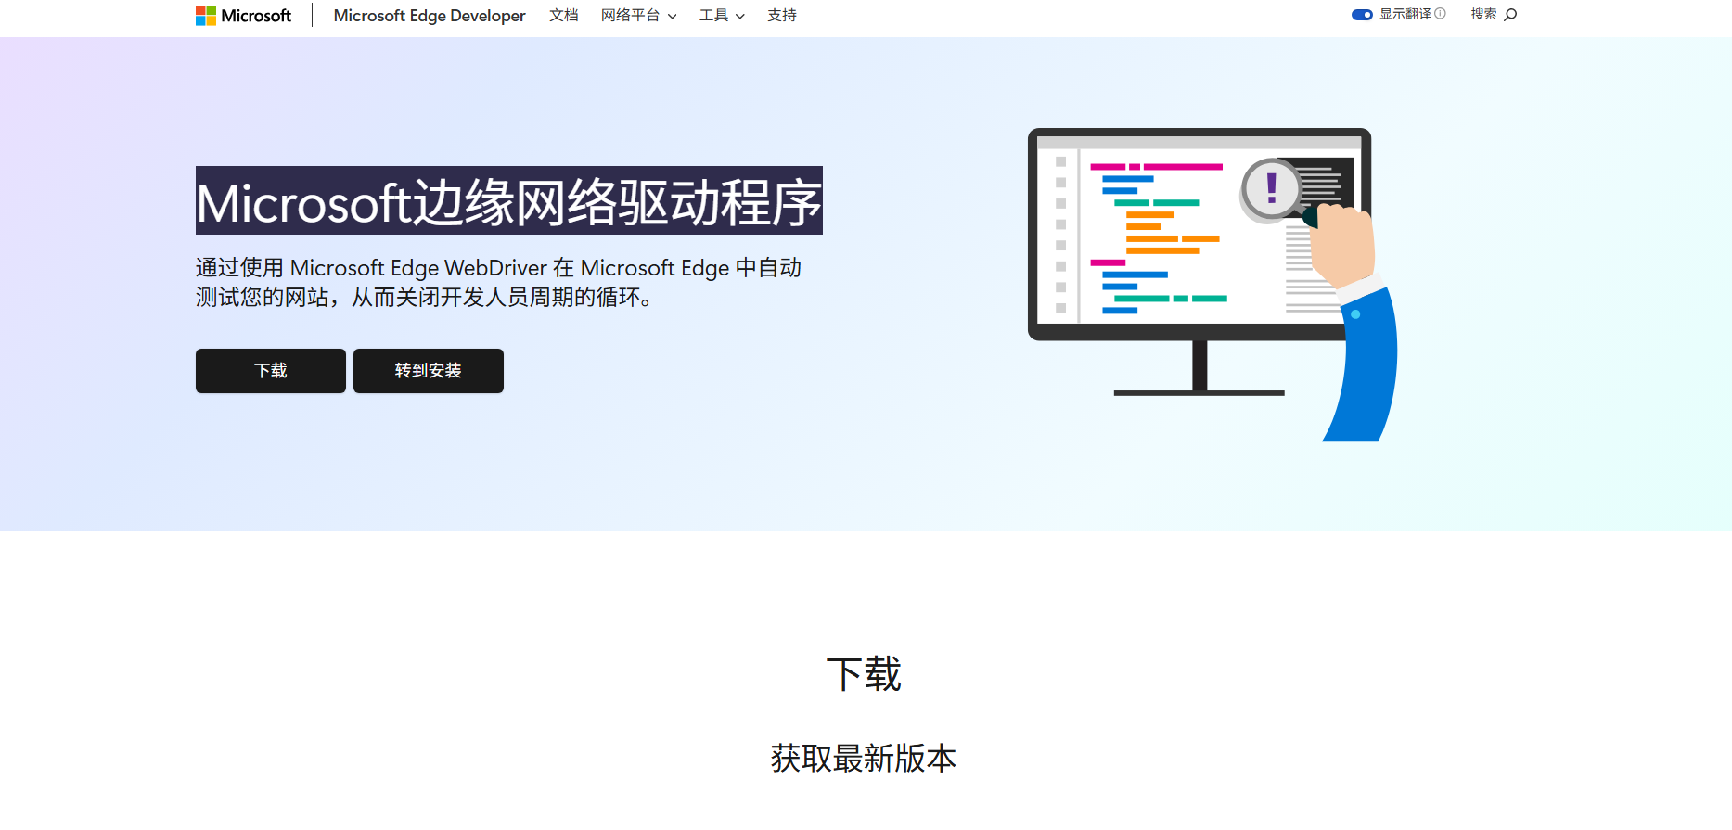
Task: Open the 文档 navigation item
Action: pyautogui.click(x=563, y=16)
